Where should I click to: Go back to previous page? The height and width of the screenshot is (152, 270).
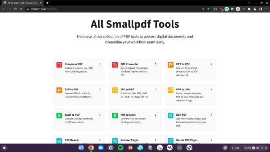[x=4, y=9]
